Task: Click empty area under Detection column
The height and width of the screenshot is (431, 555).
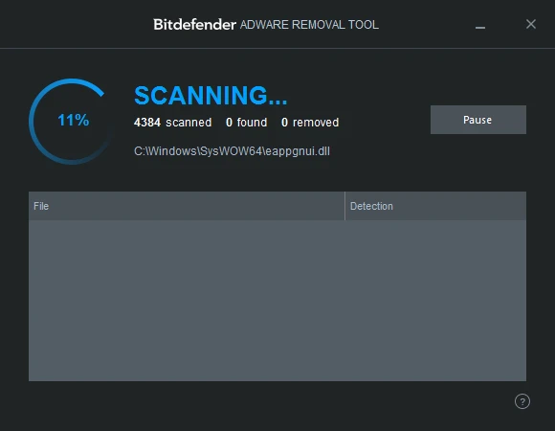Action: pyautogui.click(x=435, y=301)
